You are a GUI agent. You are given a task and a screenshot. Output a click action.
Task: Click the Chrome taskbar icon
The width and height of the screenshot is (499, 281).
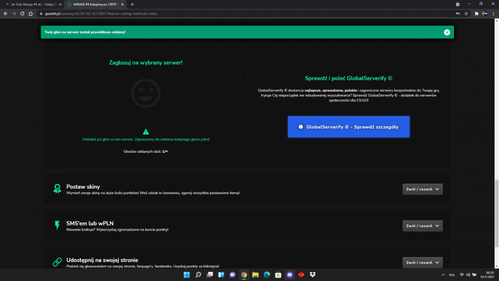pos(244,275)
